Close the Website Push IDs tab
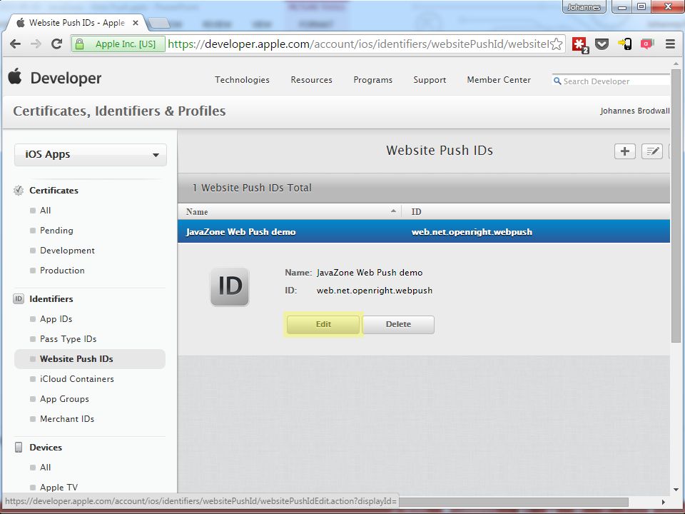 (x=136, y=23)
